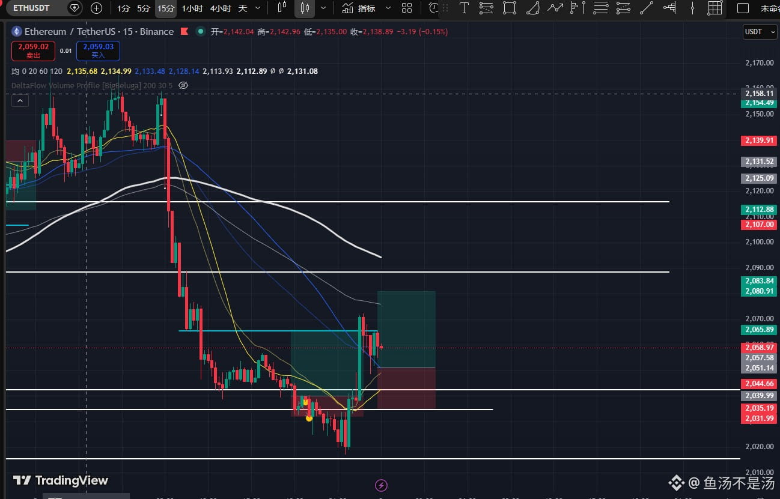Click the red 卖出 sell button
780x499 pixels.
click(x=33, y=51)
